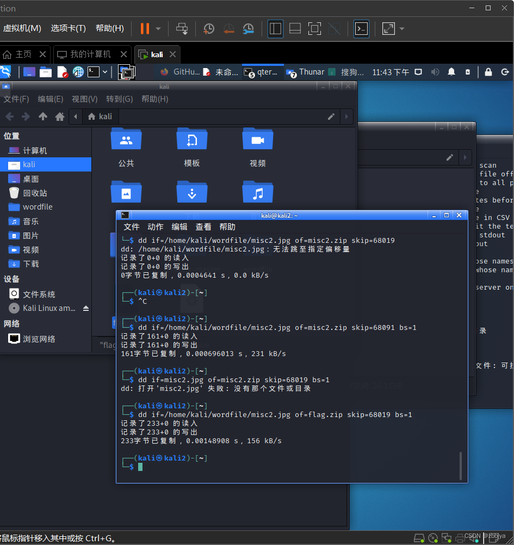Image resolution: width=514 pixels, height=545 pixels.
Task: Go back in Thunar navigation
Action: point(9,117)
